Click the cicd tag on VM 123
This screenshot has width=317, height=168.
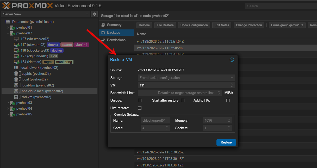click(54, 56)
